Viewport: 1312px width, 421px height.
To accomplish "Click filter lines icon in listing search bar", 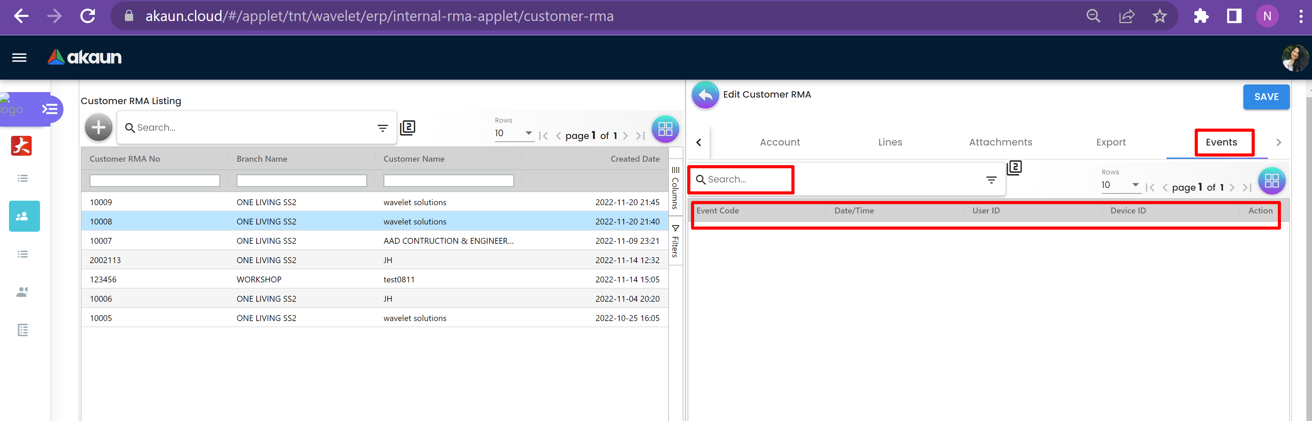I will click(x=383, y=128).
